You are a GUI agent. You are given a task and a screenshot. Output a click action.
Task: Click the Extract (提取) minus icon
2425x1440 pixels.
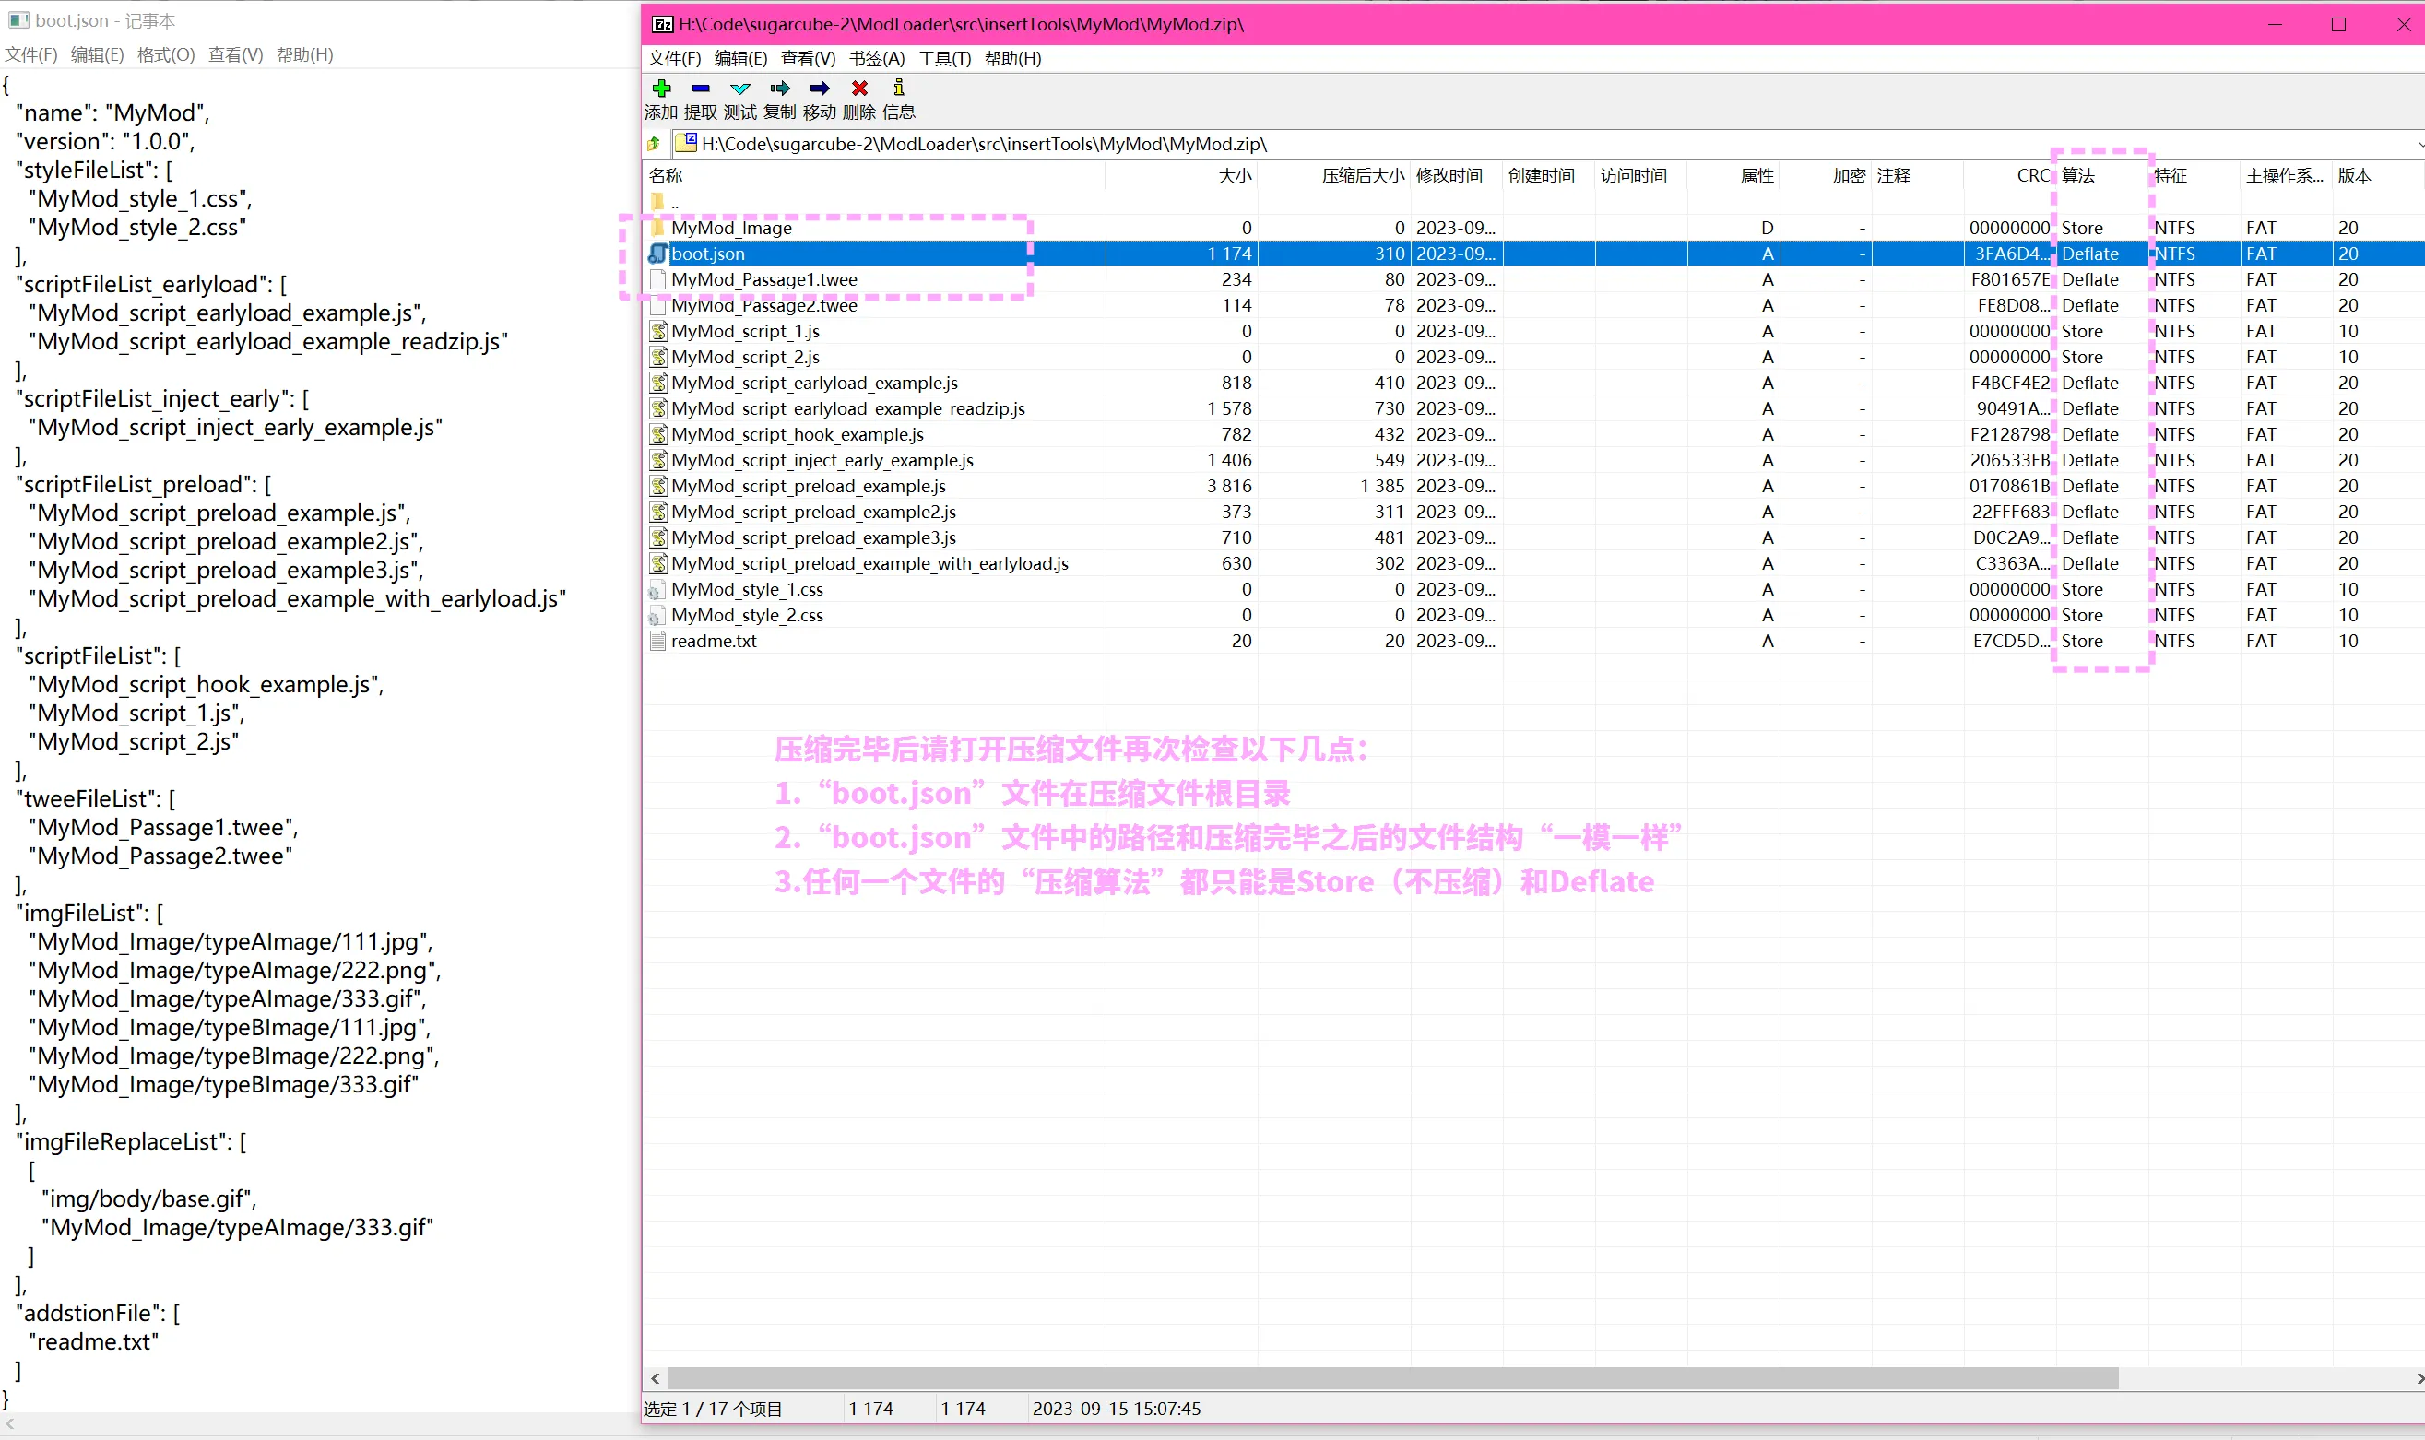click(x=701, y=89)
